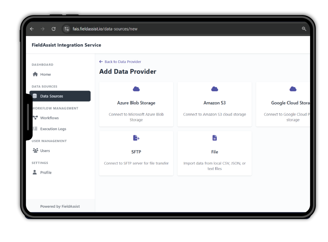This screenshot has height=242, width=328.
Task: Click the Azure Blob Storage cloud icon
Action: pyautogui.click(x=136, y=89)
